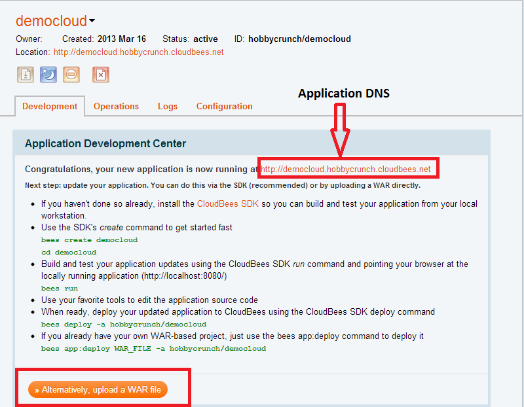524x407 pixels.
Task: Click the Application Development Center heading
Action: coord(105,143)
